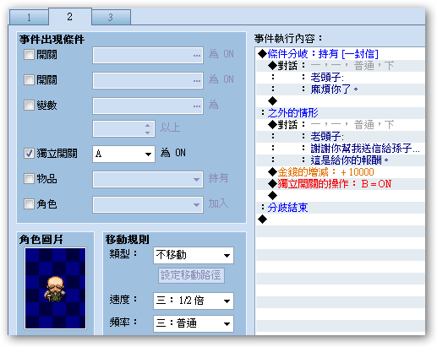Image resolution: width=437 pixels, height=347 pixels.
Task: Select the 之外的情形 line
Action: pos(341,113)
